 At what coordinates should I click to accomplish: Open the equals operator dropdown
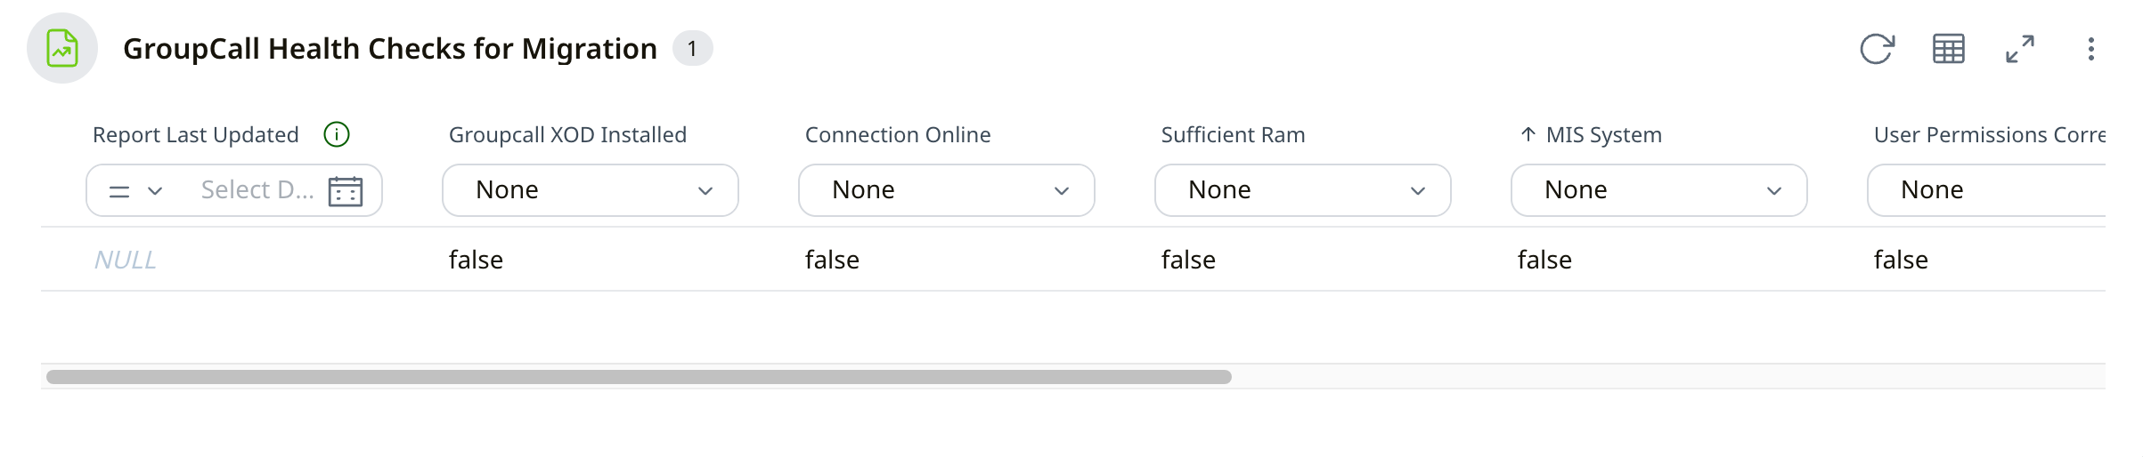click(x=135, y=191)
